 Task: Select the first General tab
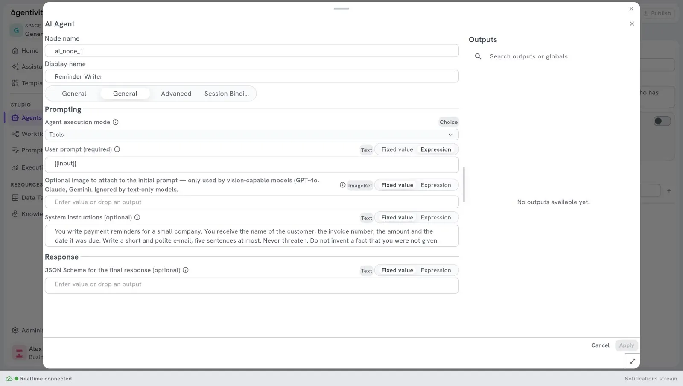point(74,94)
